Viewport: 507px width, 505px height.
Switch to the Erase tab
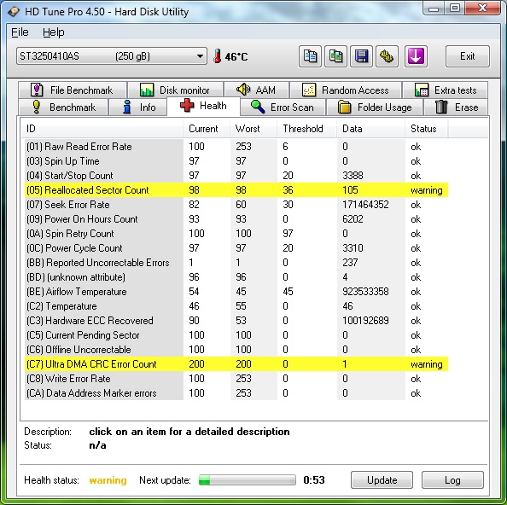coord(456,107)
